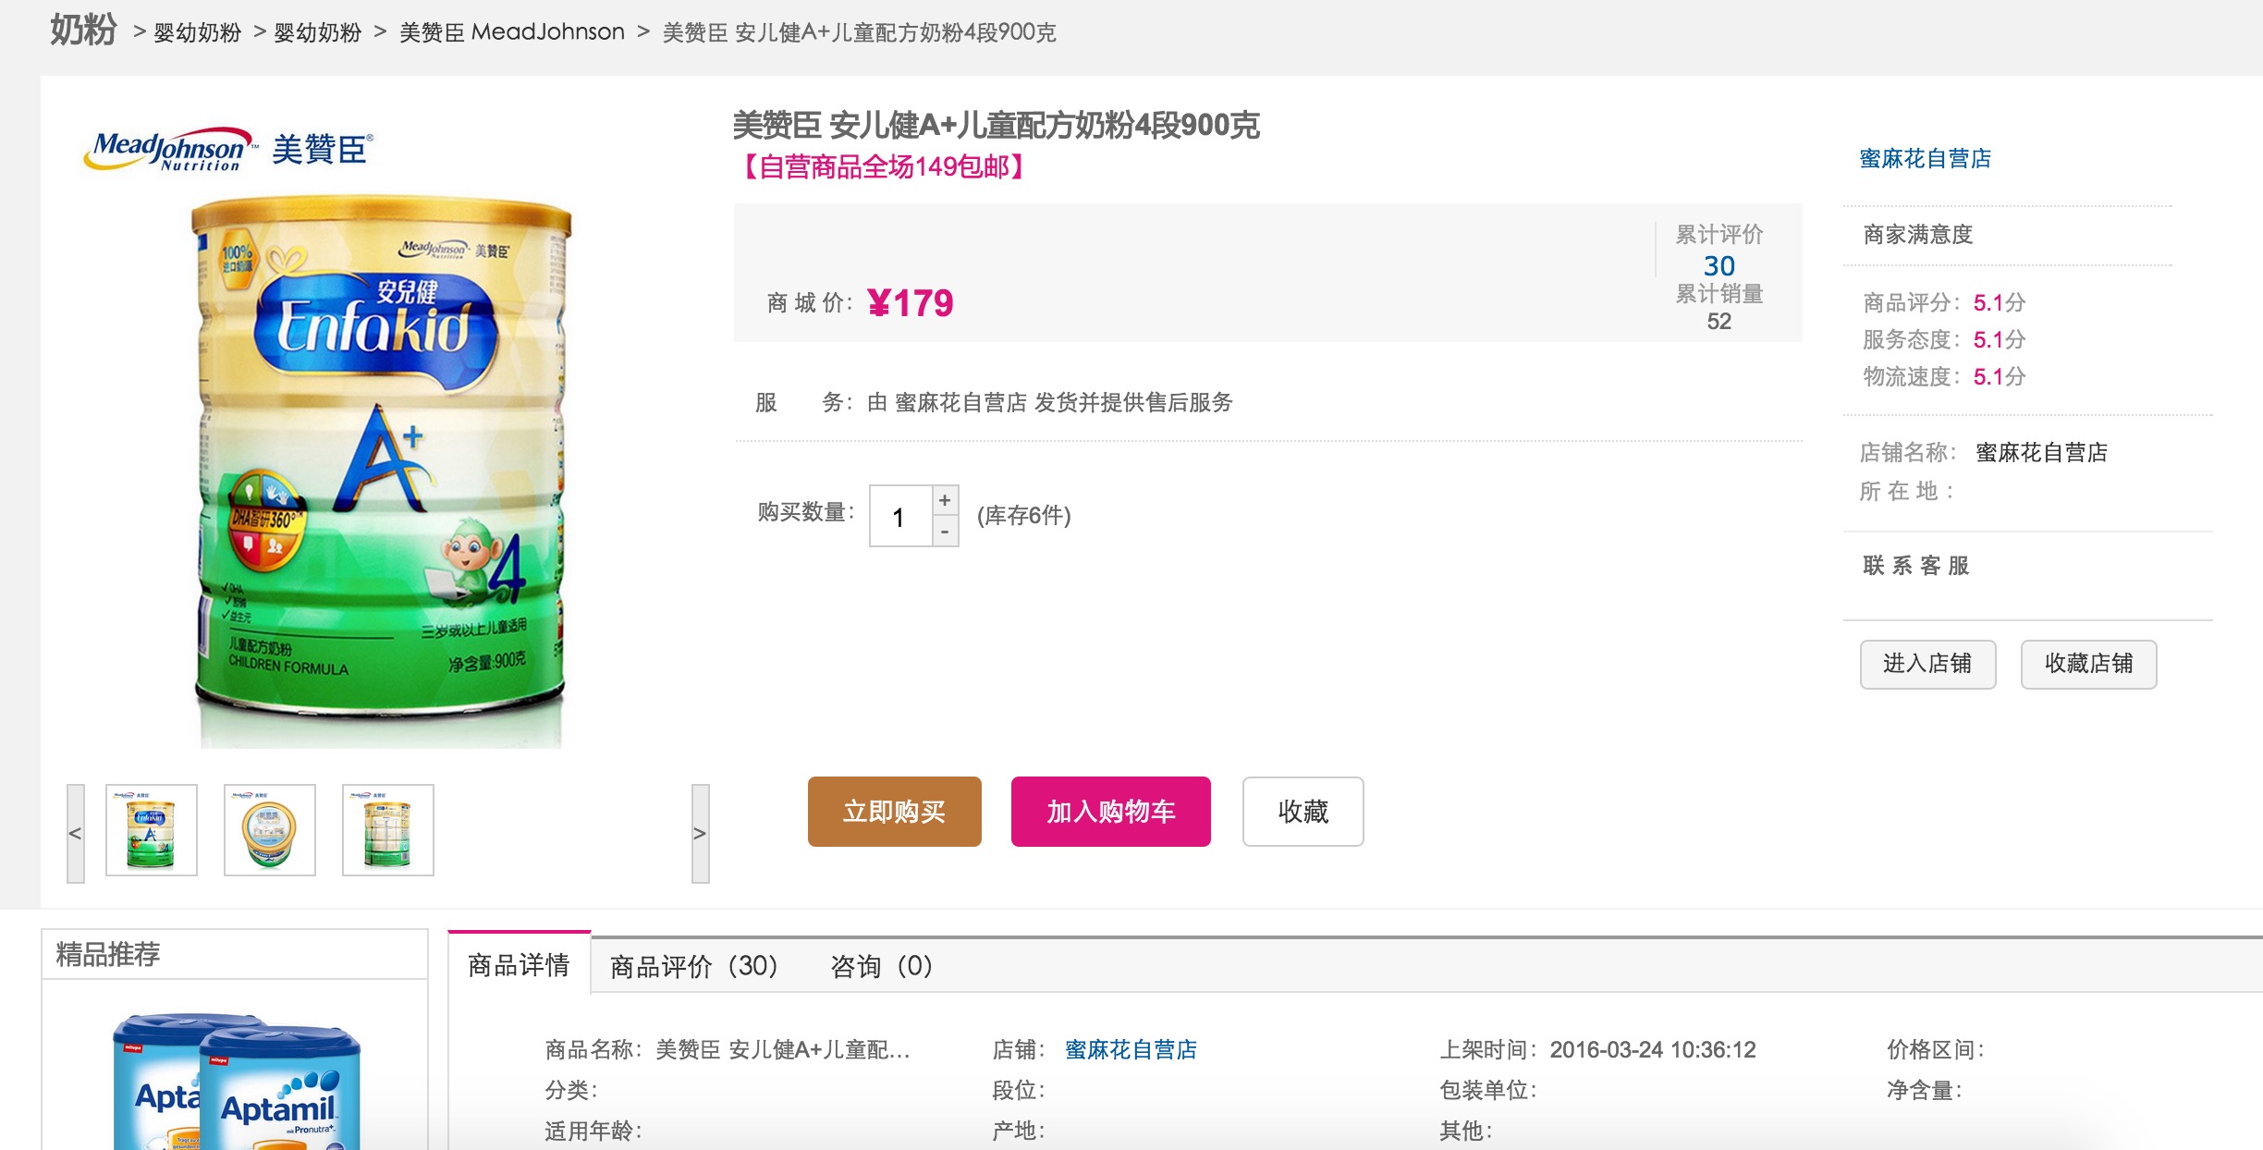Click the Aptamil recommended product image
The width and height of the screenshot is (2263, 1150).
[237, 1082]
